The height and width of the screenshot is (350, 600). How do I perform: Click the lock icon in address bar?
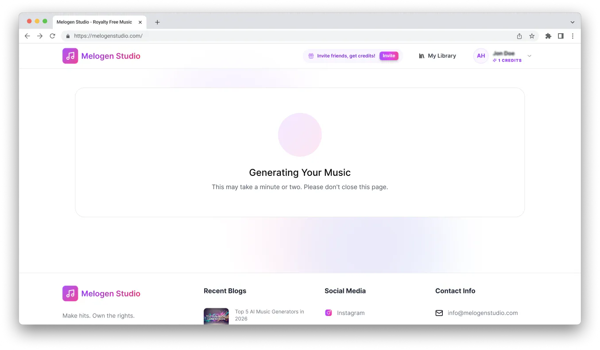(x=68, y=36)
